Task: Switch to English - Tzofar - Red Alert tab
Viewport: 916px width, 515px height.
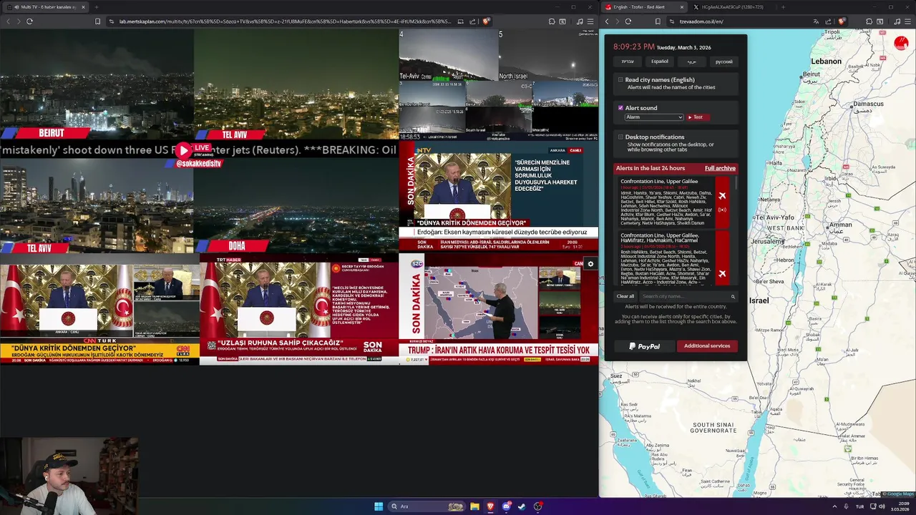Action: (644, 7)
